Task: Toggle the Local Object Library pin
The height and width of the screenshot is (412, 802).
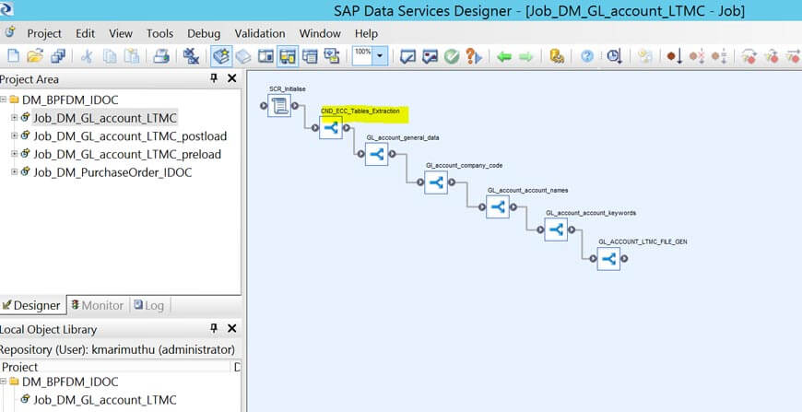Action: coord(215,329)
